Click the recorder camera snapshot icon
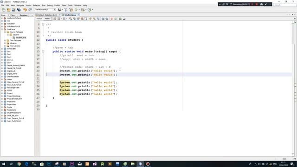This screenshot has width=297, height=167. tap(261, 4)
